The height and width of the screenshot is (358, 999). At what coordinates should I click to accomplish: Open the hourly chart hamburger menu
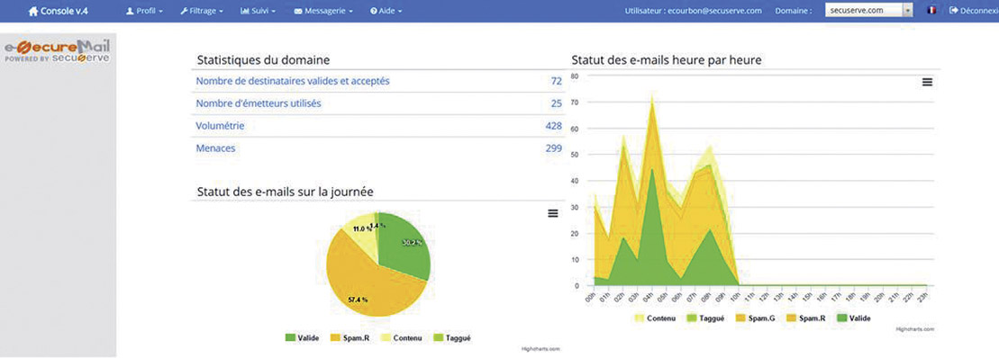click(x=928, y=82)
